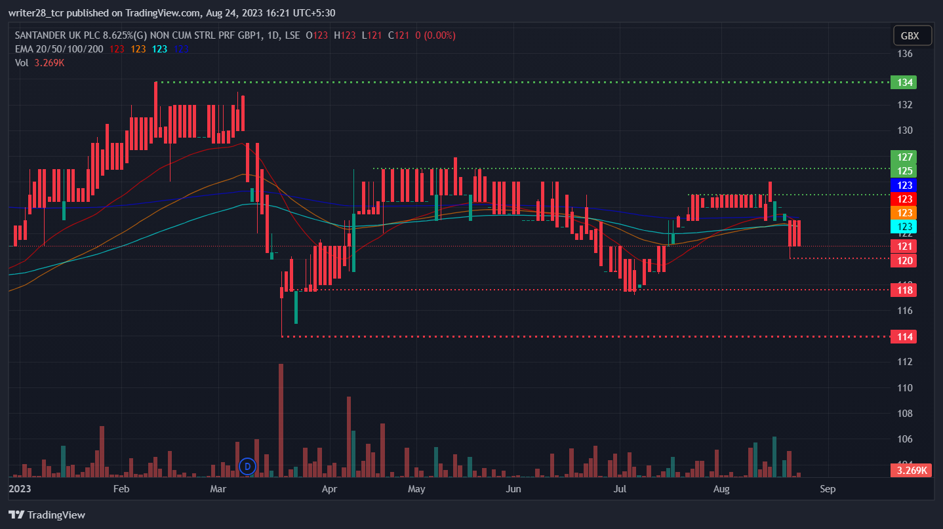Click the orange 123 EMA price label
Image resolution: width=943 pixels, height=529 pixels.
[x=903, y=212]
